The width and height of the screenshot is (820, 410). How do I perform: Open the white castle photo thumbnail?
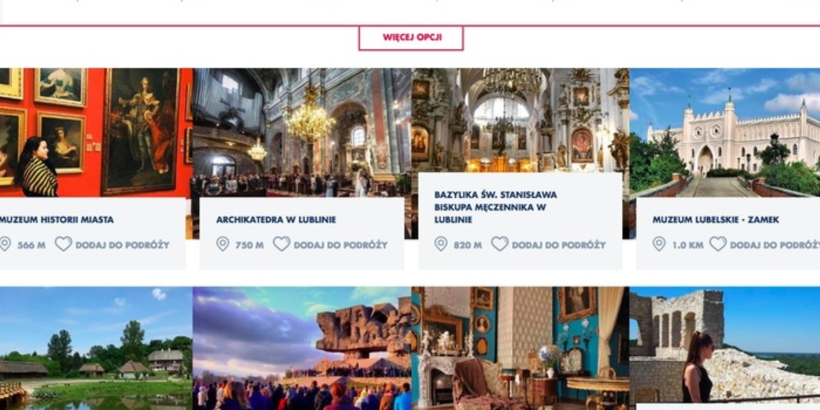pyautogui.click(x=725, y=132)
